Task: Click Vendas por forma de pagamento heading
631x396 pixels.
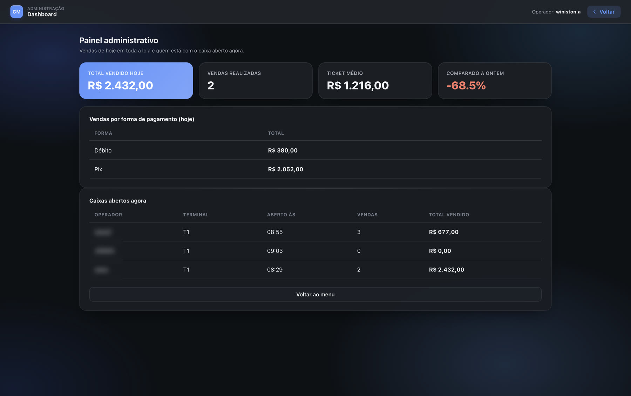Action: pos(142,119)
